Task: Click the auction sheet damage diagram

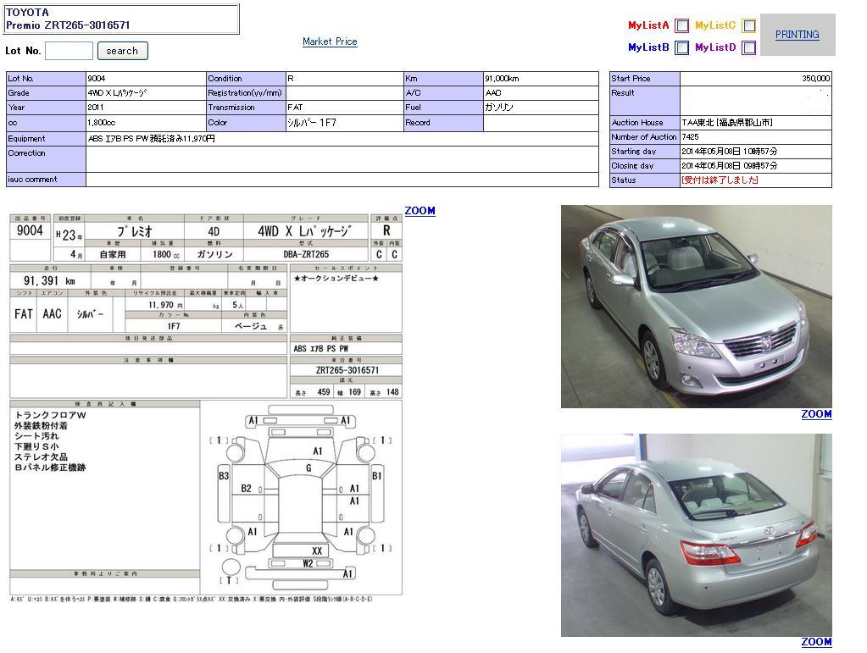Action: pyautogui.click(x=301, y=497)
